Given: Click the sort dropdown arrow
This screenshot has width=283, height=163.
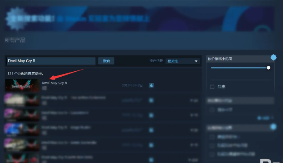Looking at the screenshot, I should click(x=196, y=61).
